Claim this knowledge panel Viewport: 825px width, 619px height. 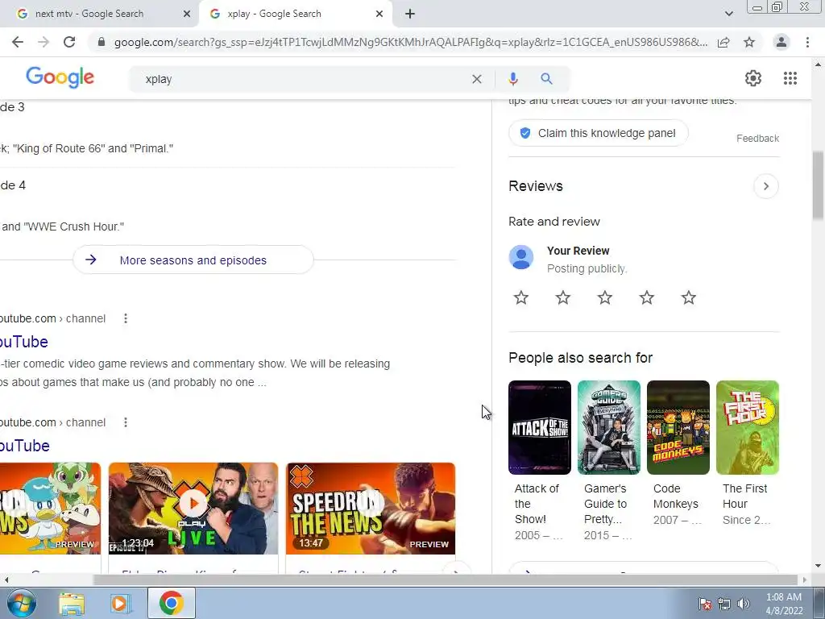tap(599, 133)
